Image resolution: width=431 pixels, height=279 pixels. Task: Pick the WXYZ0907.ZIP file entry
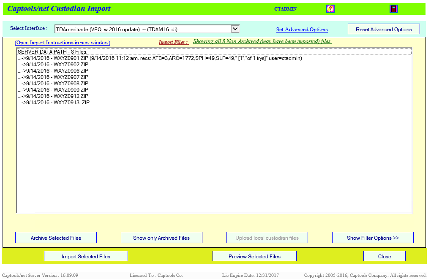pos(71,77)
